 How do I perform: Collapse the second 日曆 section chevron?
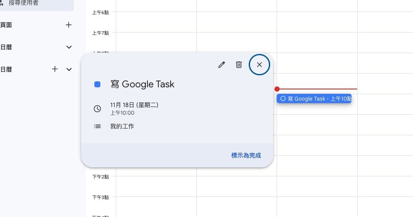[x=69, y=69]
